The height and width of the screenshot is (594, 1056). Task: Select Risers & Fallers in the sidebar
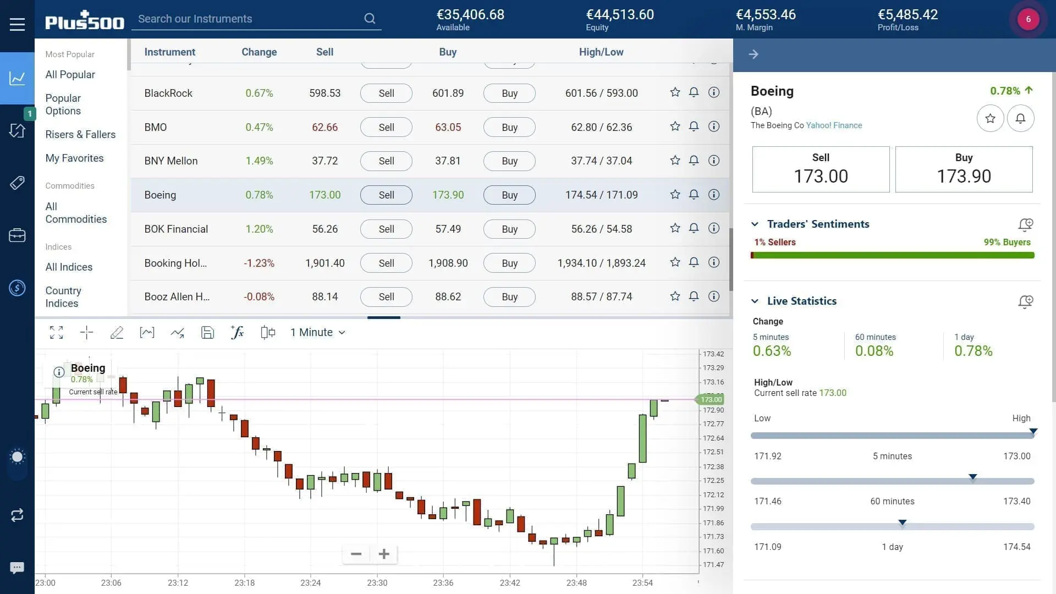click(x=80, y=134)
